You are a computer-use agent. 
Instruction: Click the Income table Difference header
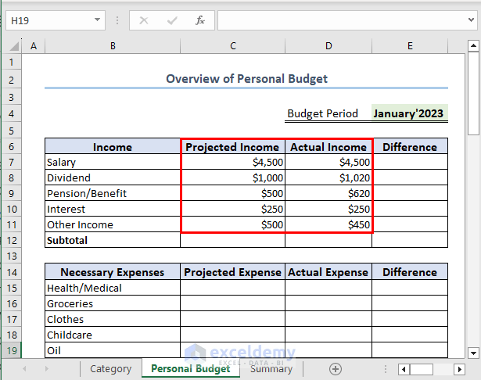pyautogui.click(x=410, y=146)
